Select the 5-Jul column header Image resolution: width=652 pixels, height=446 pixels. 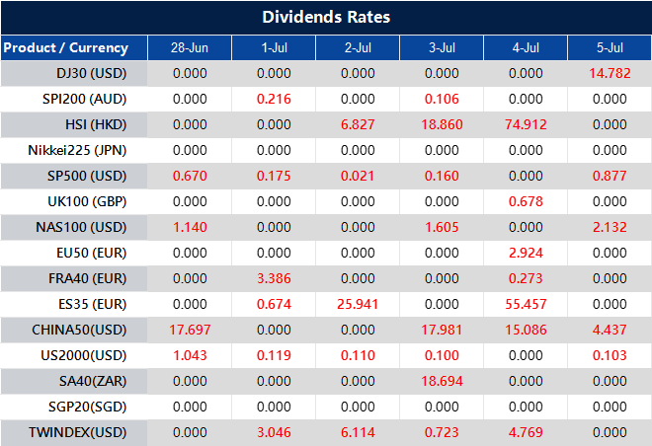pos(610,47)
